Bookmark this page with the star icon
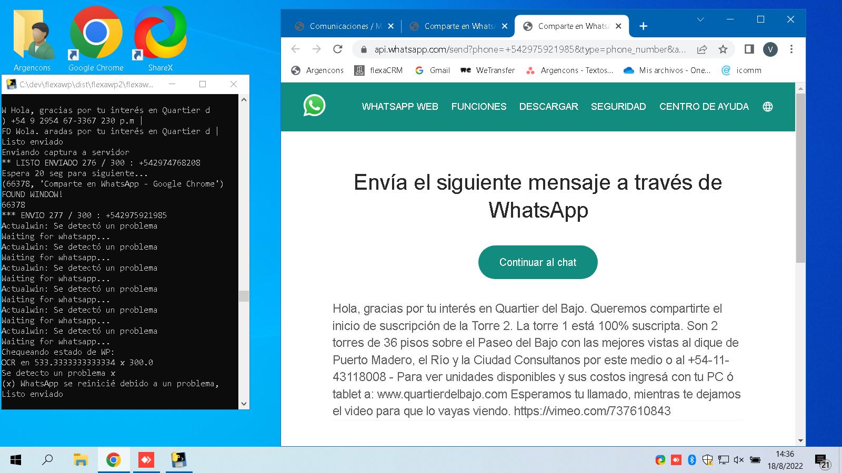This screenshot has height=473, width=842. click(723, 49)
